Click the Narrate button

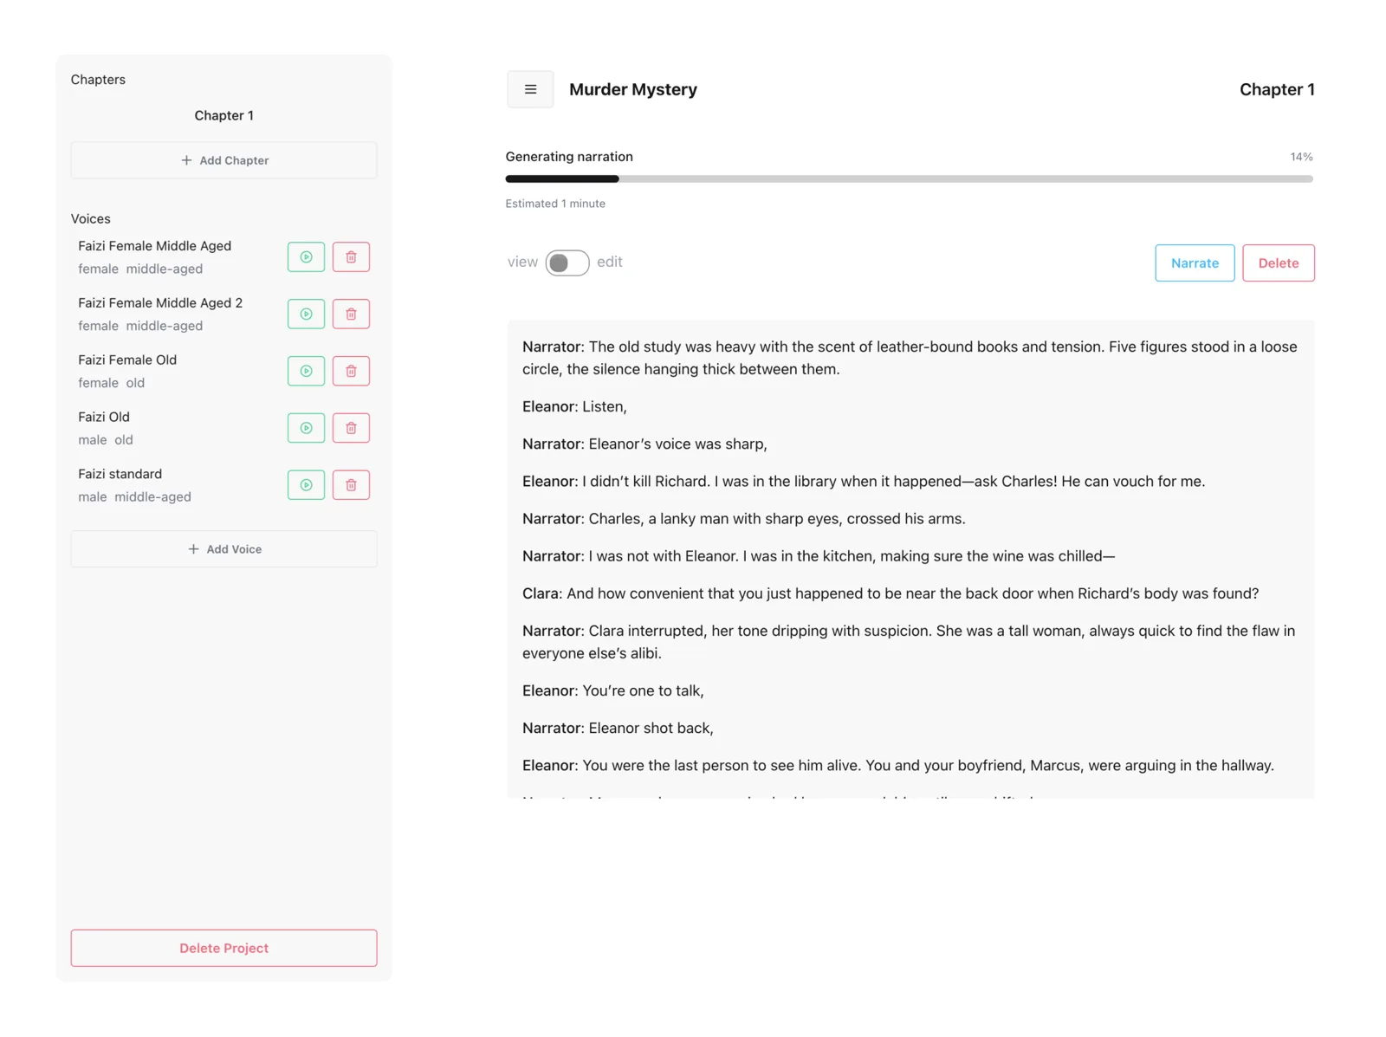click(1195, 263)
